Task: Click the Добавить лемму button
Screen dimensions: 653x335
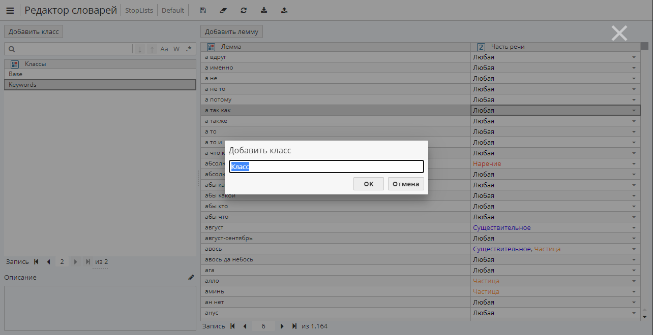Action: (231, 31)
